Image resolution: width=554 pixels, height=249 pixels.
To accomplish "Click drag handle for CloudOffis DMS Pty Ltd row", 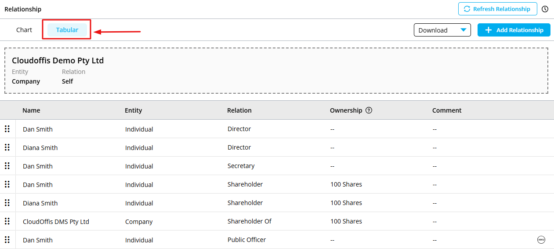I will coord(7,221).
